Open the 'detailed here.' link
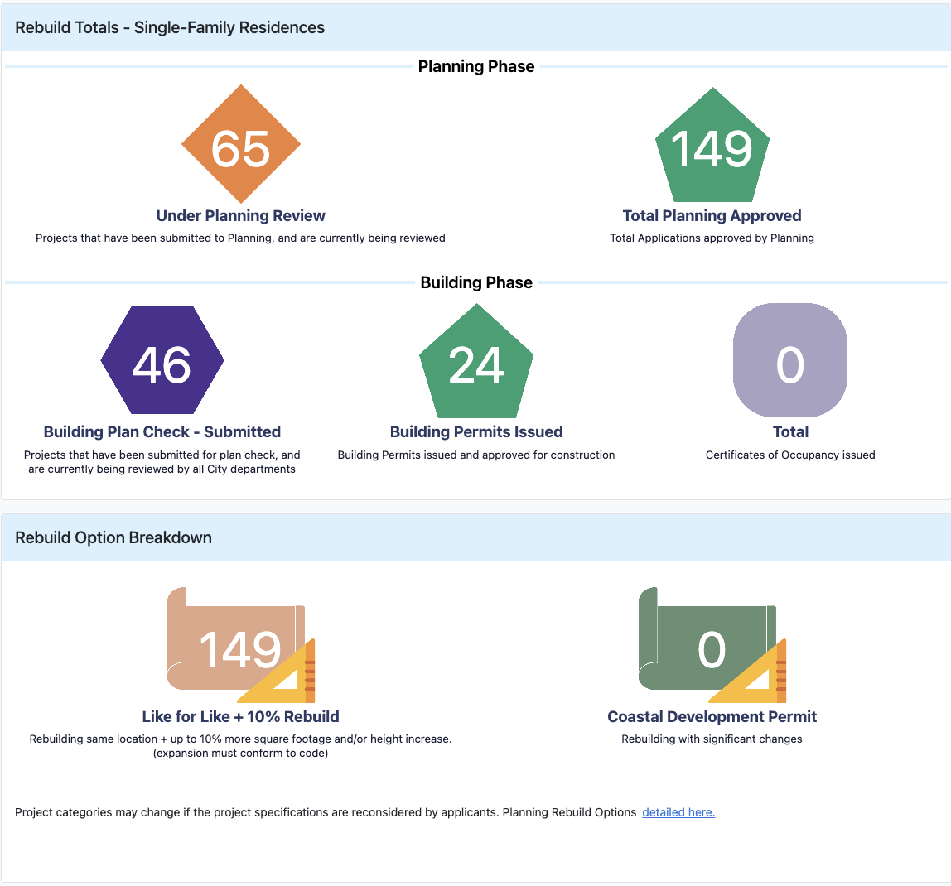 tap(678, 812)
